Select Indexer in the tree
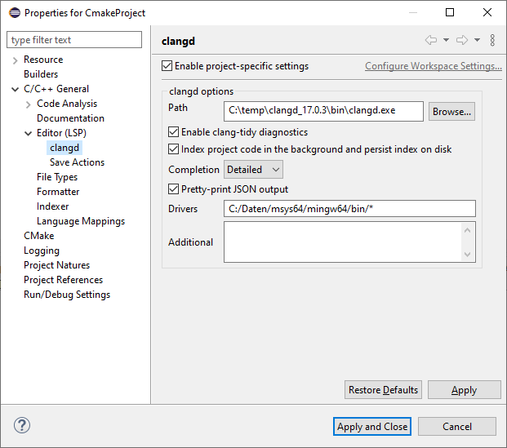 tap(53, 206)
